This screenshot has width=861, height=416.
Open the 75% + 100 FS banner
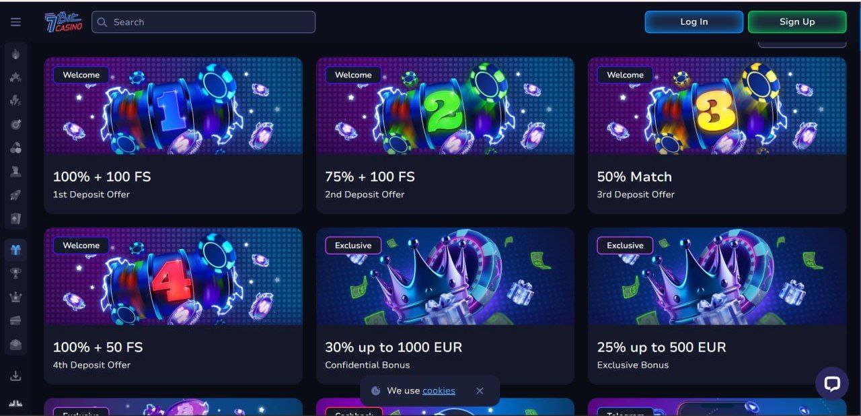coord(445,135)
